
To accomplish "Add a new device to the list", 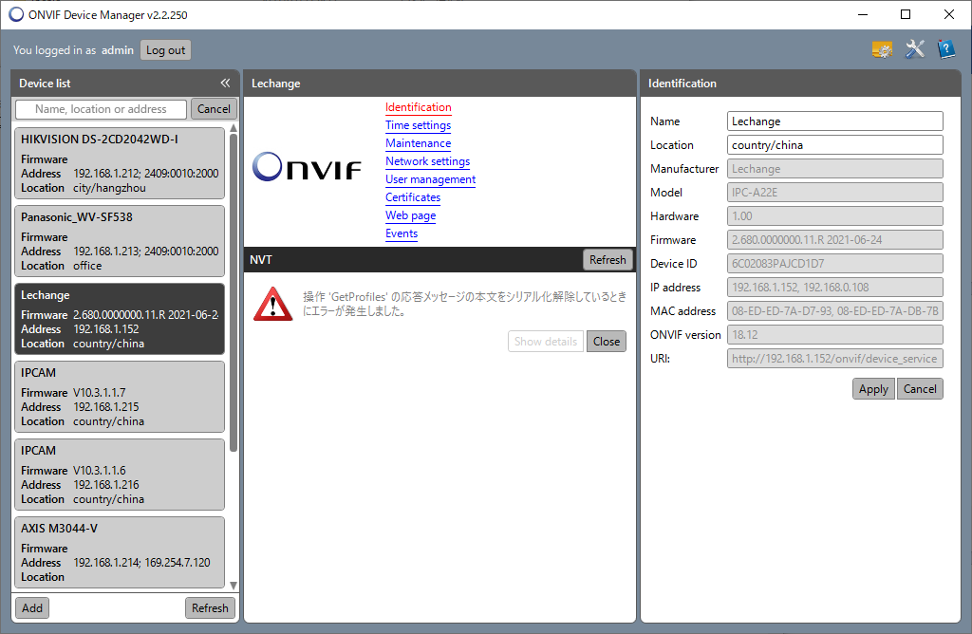I will point(32,608).
